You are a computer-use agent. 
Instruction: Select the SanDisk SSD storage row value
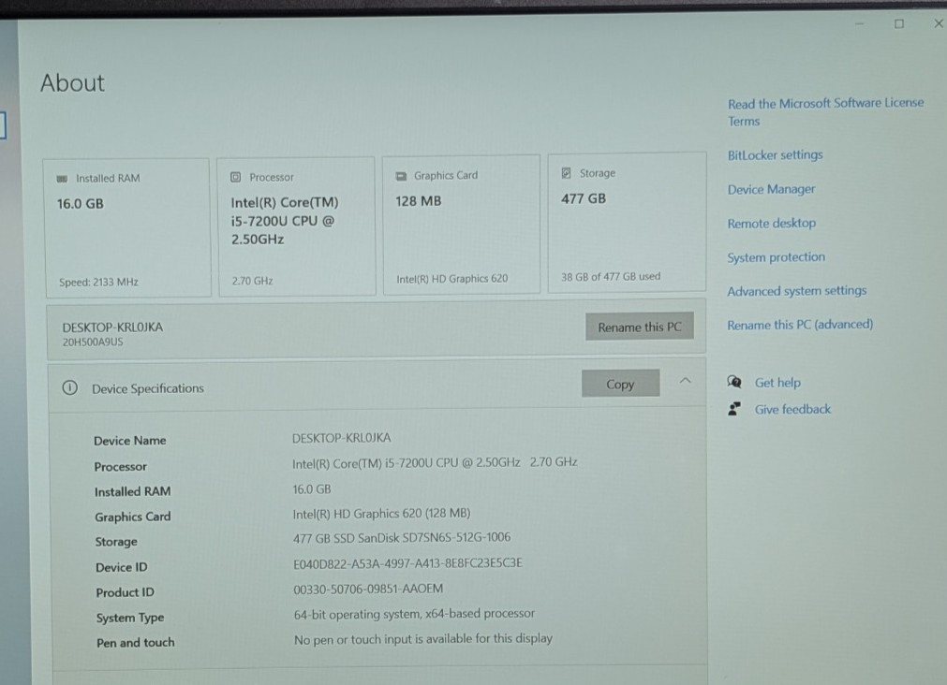(x=402, y=537)
